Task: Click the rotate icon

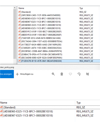Action: [79, 74]
